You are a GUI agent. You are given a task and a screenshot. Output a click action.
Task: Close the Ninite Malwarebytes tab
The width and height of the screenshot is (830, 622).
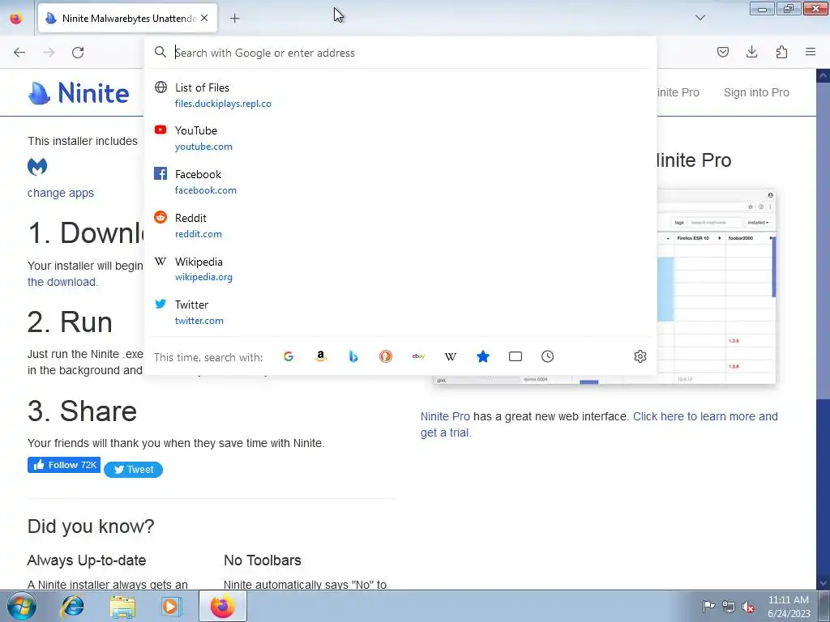[204, 18]
